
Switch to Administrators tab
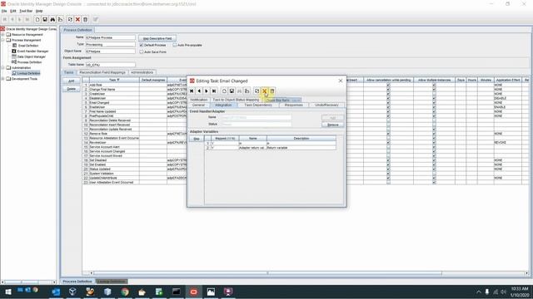(142, 72)
